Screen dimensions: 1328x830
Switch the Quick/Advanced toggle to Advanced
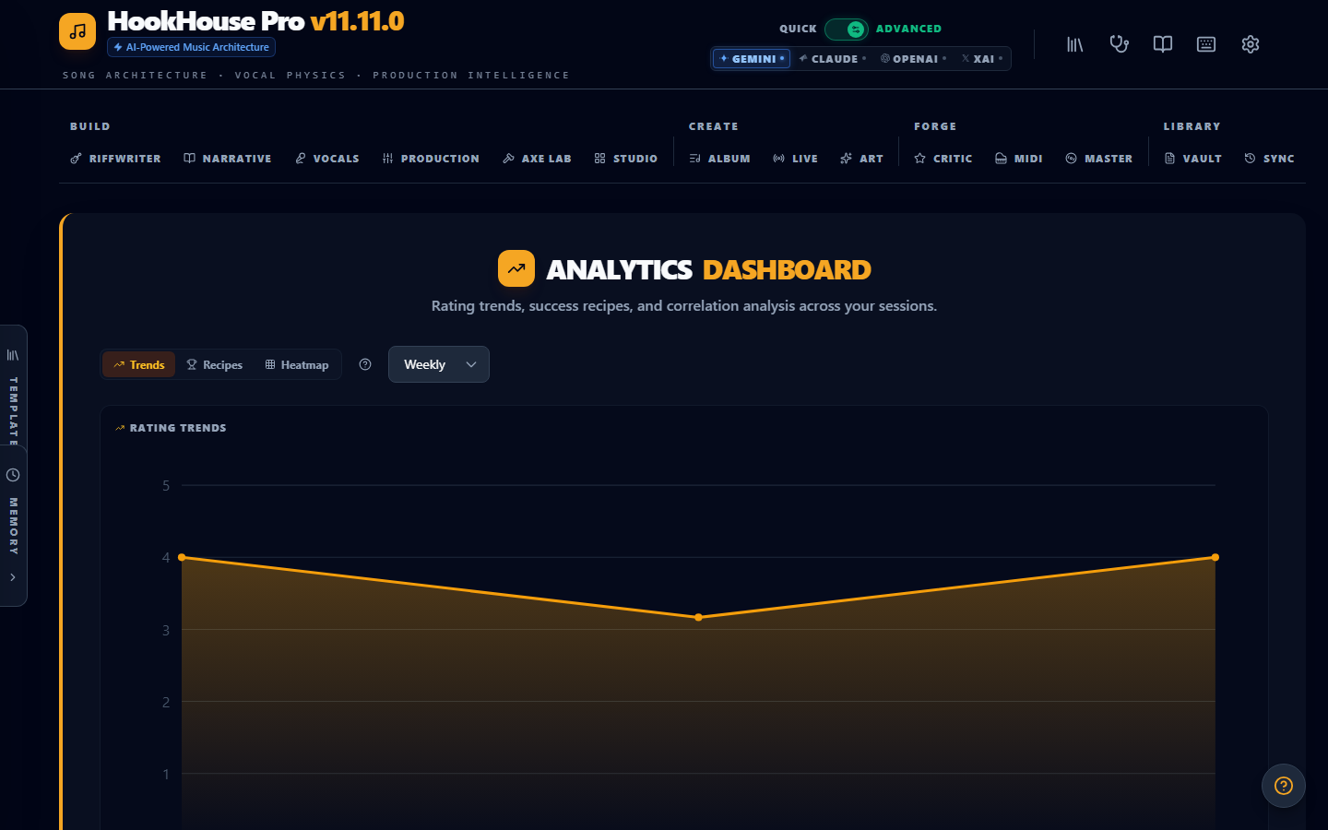847,29
